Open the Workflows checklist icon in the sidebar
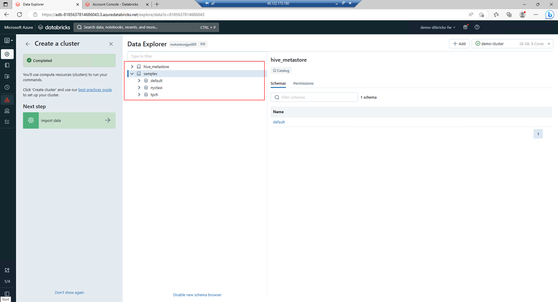The width and height of the screenshot is (558, 302). pos(7,122)
